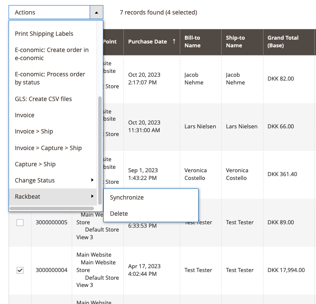Screen dimensions: 316x304
Task: Expand the Rackbeat submenu arrow
Action: point(92,197)
